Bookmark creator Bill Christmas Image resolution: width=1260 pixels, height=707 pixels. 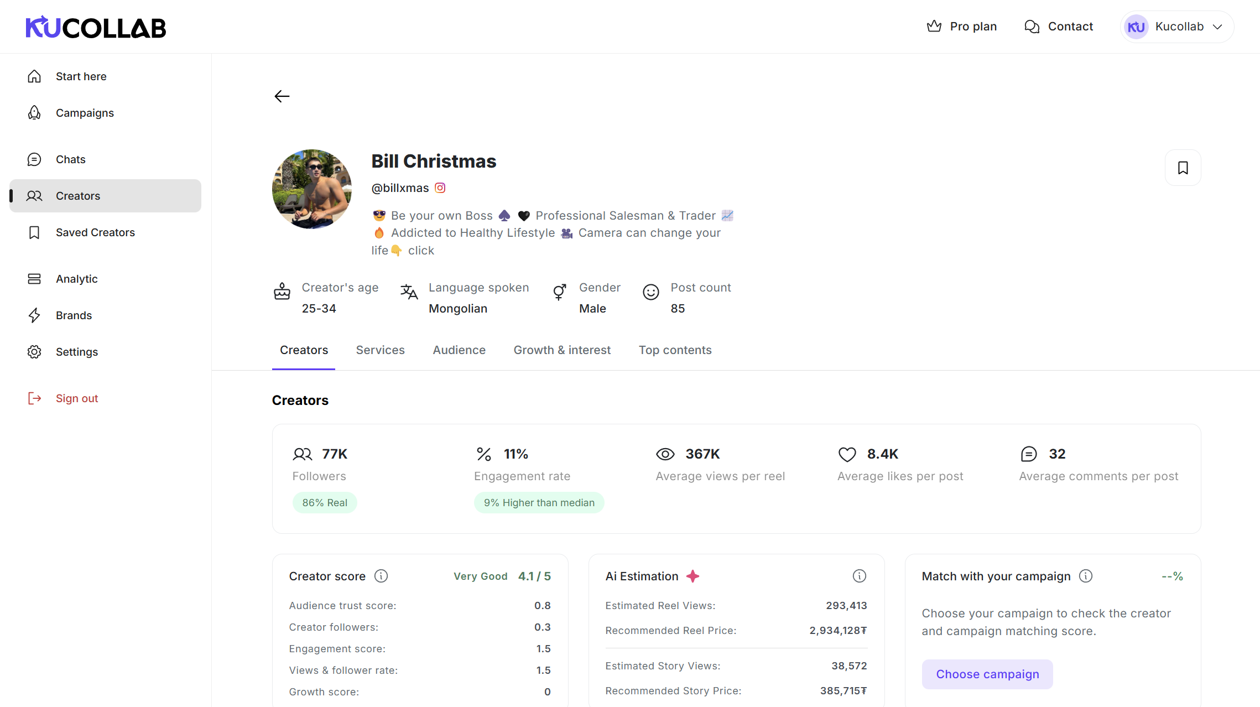[x=1183, y=168]
